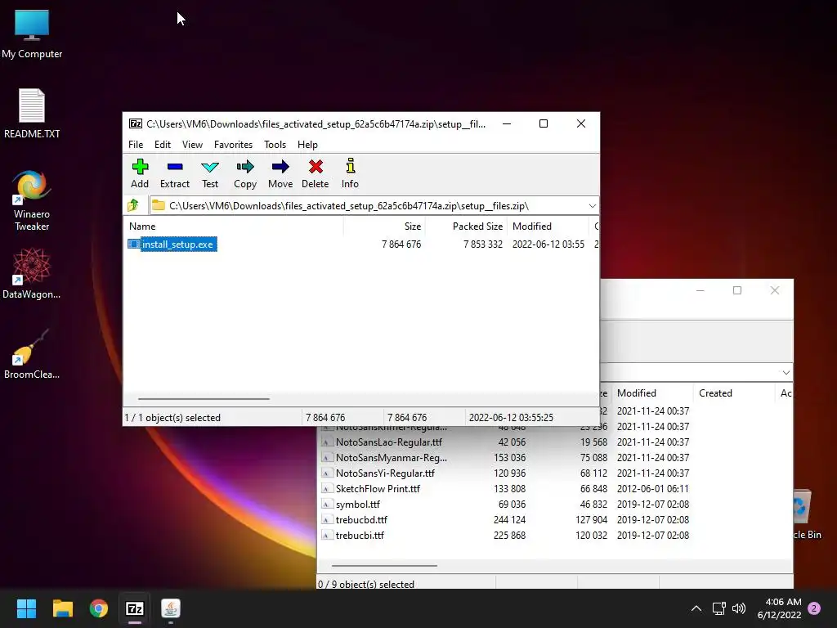Screen dimensions: 837x628
Task: Click taskbar clock showing 4:06 AM
Action: (779, 608)
